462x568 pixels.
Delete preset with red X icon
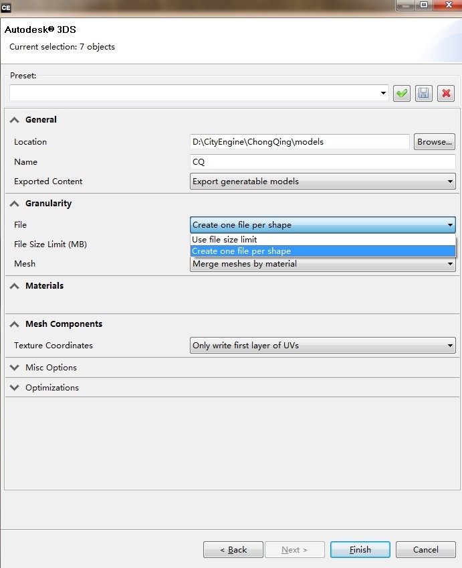(x=446, y=94)
